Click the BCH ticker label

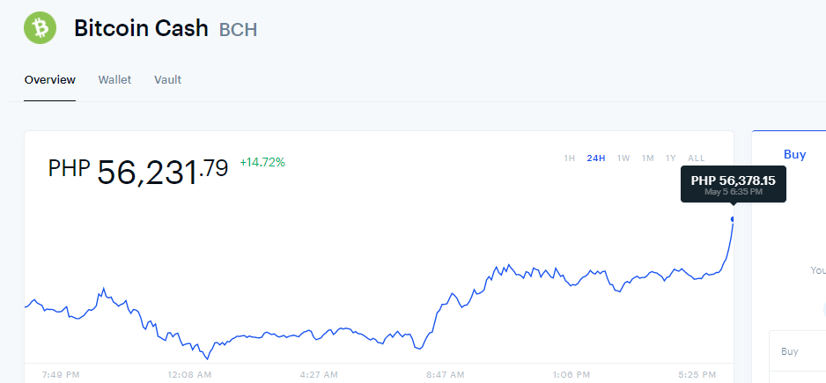[x=238, y=30]
